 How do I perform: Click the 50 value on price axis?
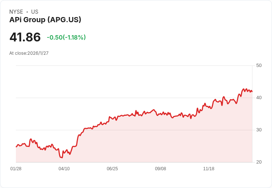(x=259, y=66)
